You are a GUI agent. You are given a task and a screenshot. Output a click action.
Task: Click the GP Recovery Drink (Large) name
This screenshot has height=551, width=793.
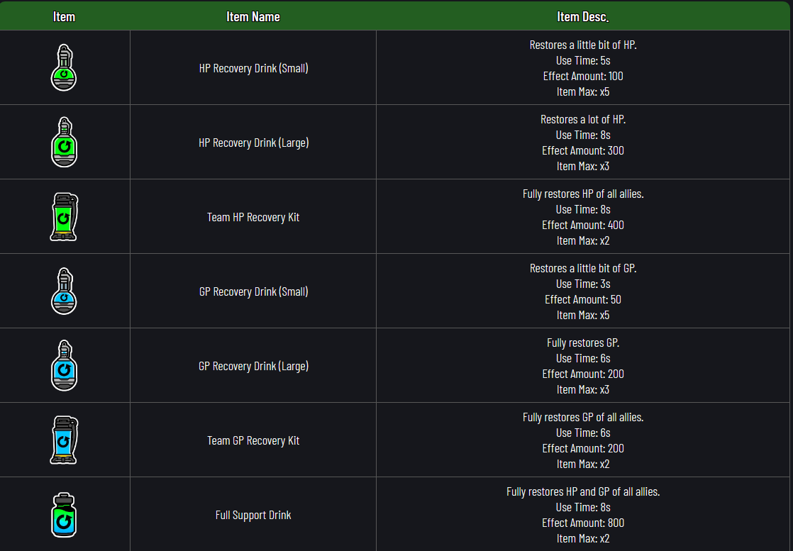click(x=253, y=367)
